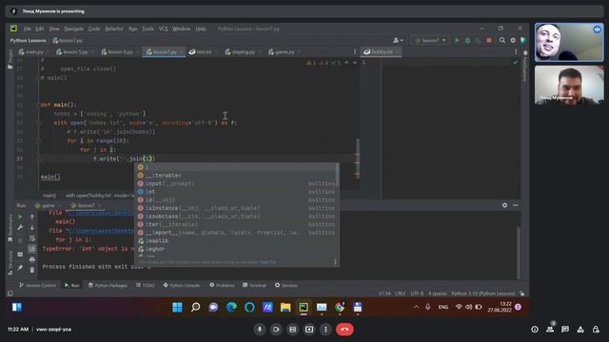Toggle camera in meeting controls
This screenshot has height=342, width=609.
pos(276,330)
